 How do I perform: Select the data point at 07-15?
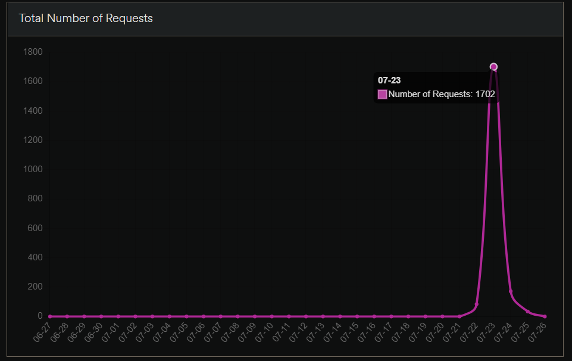[x=357, y=316]
